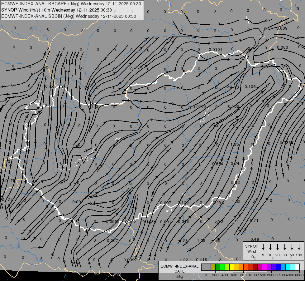Click the SYNOP Wind 10m title line
This screenshot has height=281, width=305.
point(56,10)
